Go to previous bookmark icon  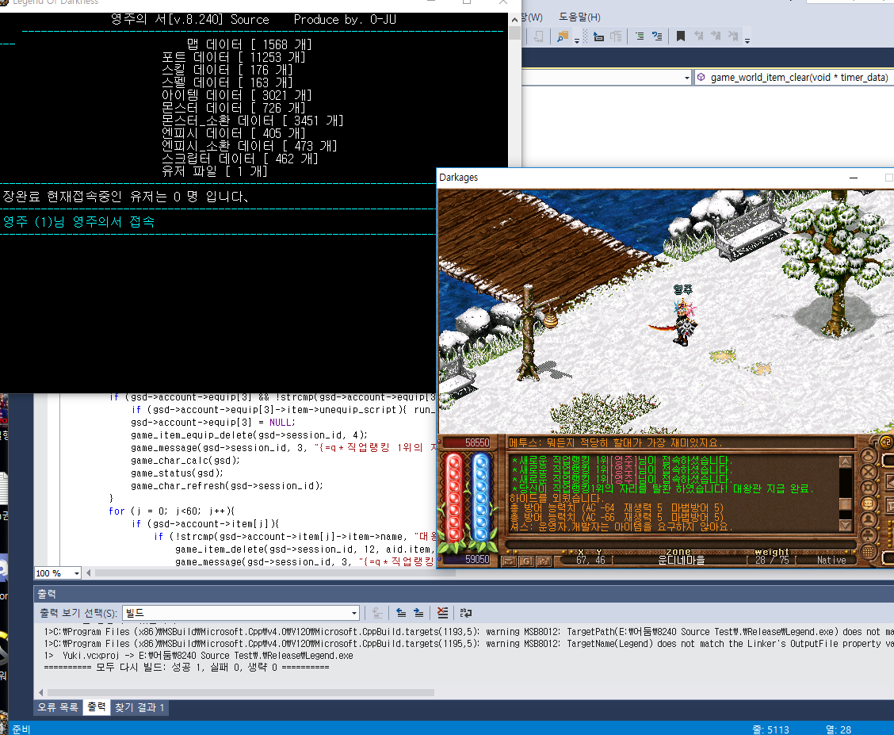click(x=698, y=36)
